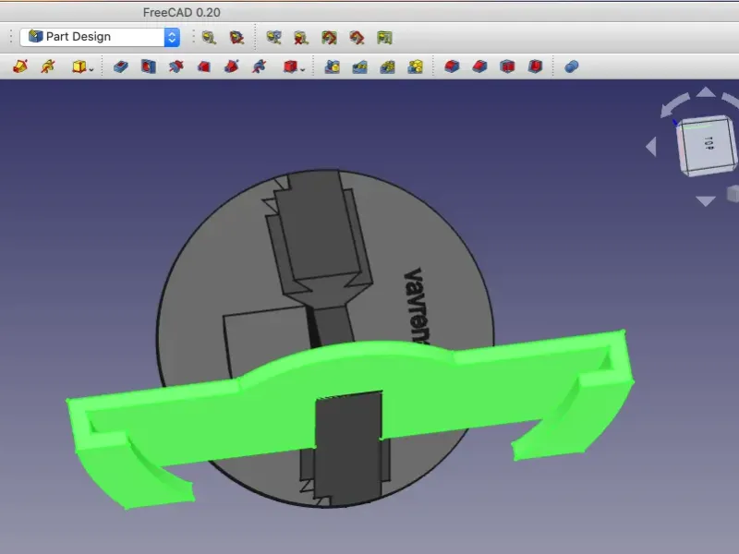Clear all measurements with red X icon
This screenshot has height=554, width=739.
(x=301, y=37)
